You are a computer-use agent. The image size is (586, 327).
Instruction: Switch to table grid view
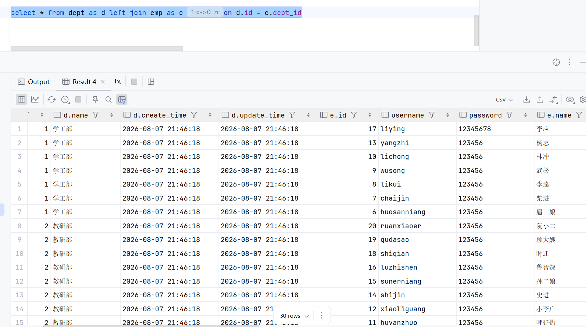pos(22,99)
